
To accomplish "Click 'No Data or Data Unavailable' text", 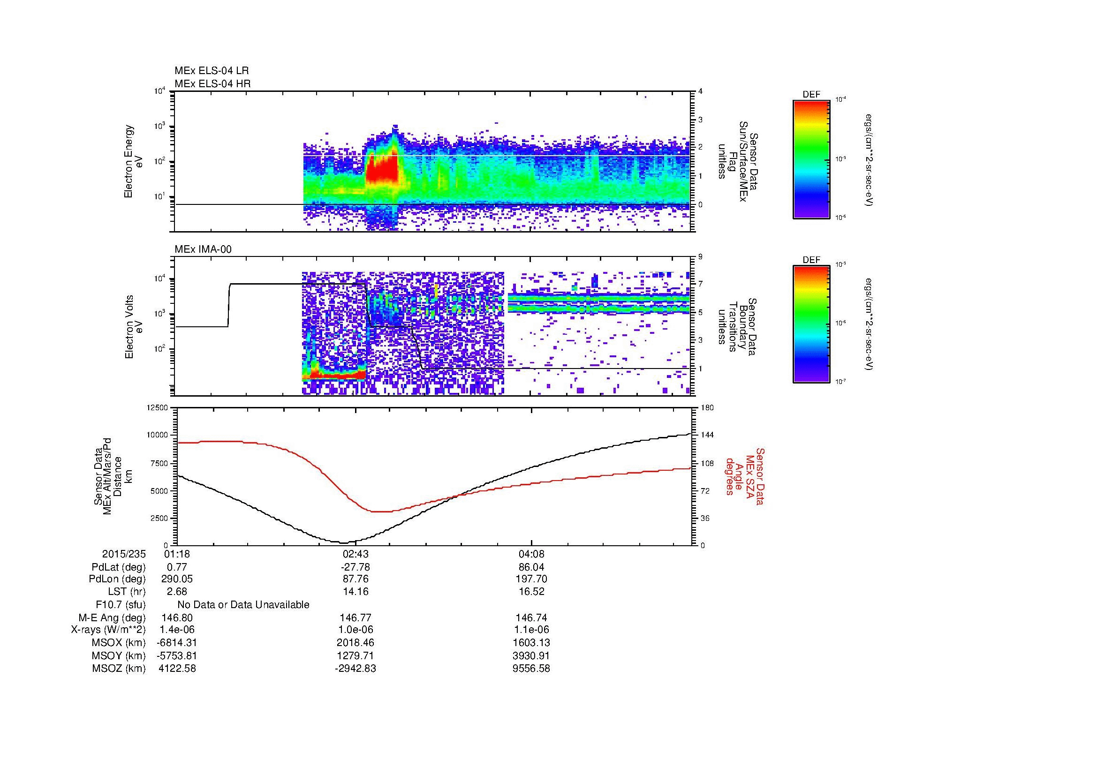I will pos(243,605).
